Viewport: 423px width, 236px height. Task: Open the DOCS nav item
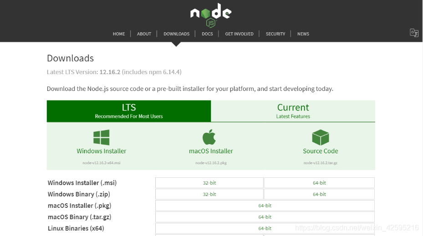tap(207, 34)
